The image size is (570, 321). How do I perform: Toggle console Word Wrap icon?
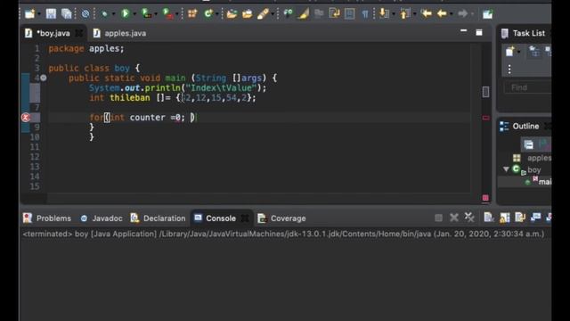520,218
